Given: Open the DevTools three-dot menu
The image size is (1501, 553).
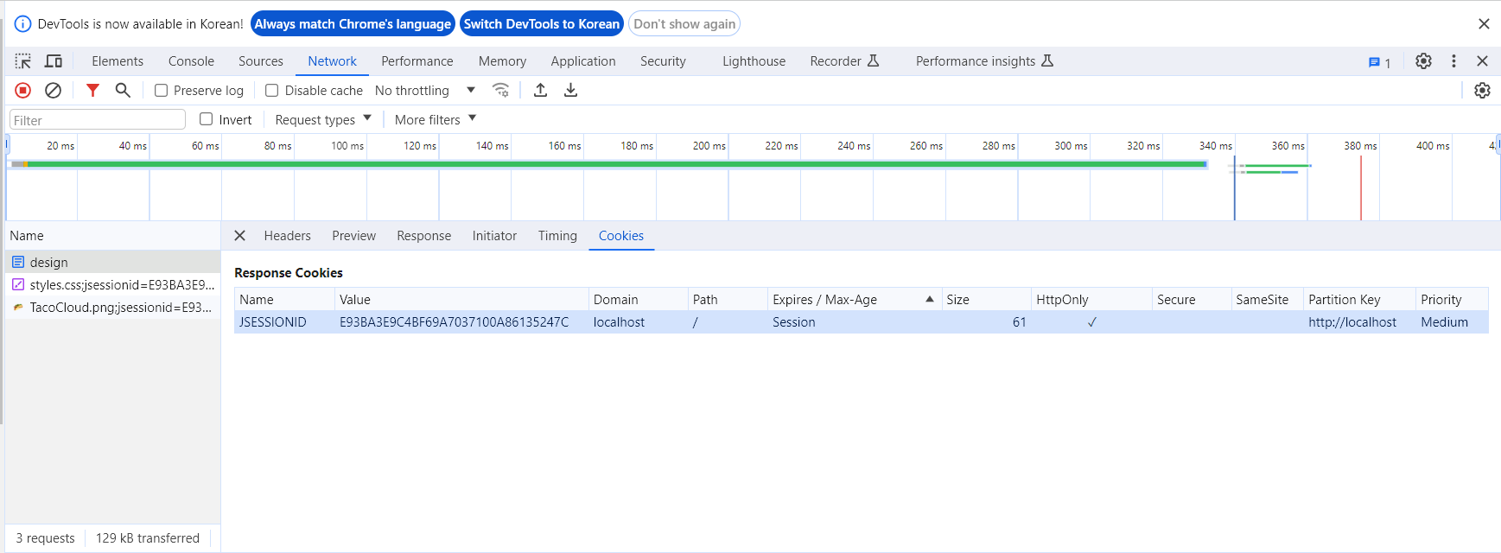Looking at the screenshot, I should (x=1453, y=61).
